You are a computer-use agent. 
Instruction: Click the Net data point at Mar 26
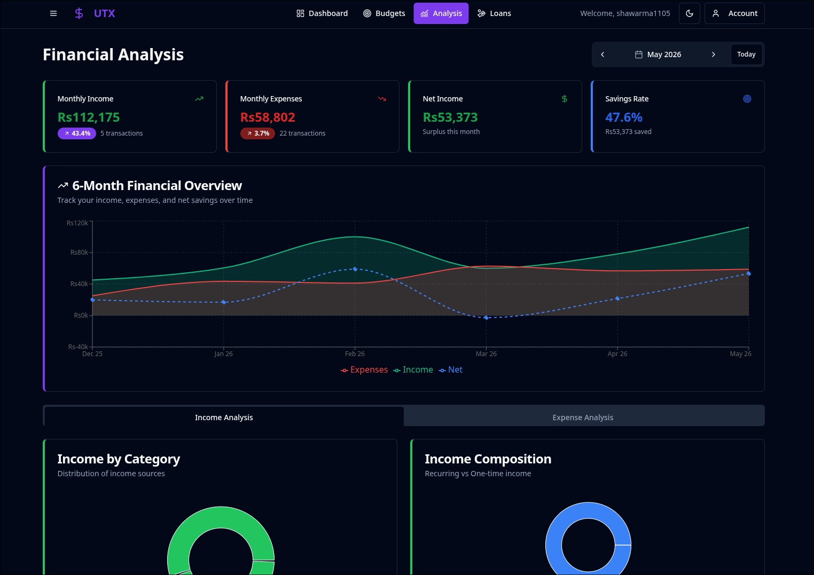tap(486, 318)
